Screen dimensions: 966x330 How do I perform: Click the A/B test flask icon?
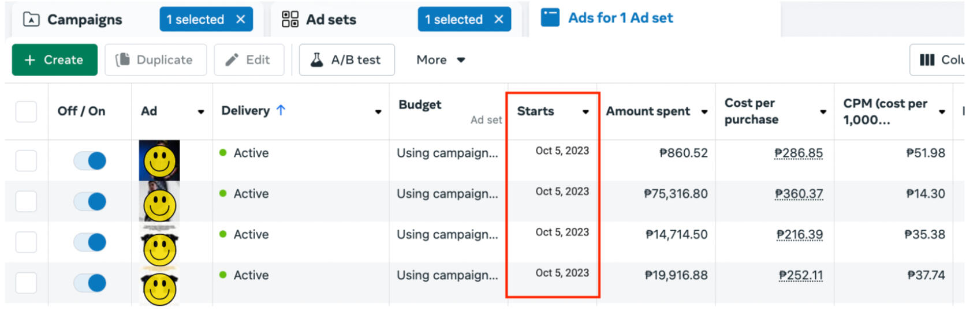(317, 60)
